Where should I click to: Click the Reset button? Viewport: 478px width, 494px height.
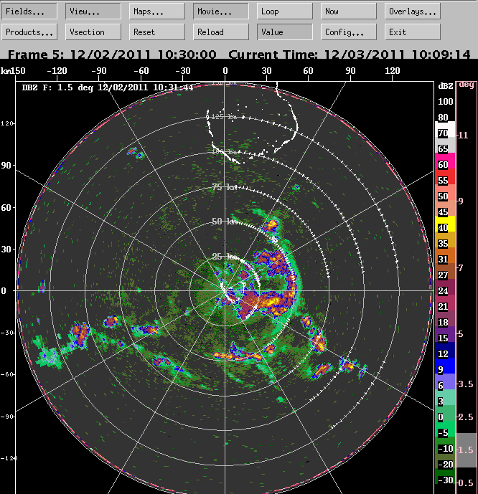[157, 32]
